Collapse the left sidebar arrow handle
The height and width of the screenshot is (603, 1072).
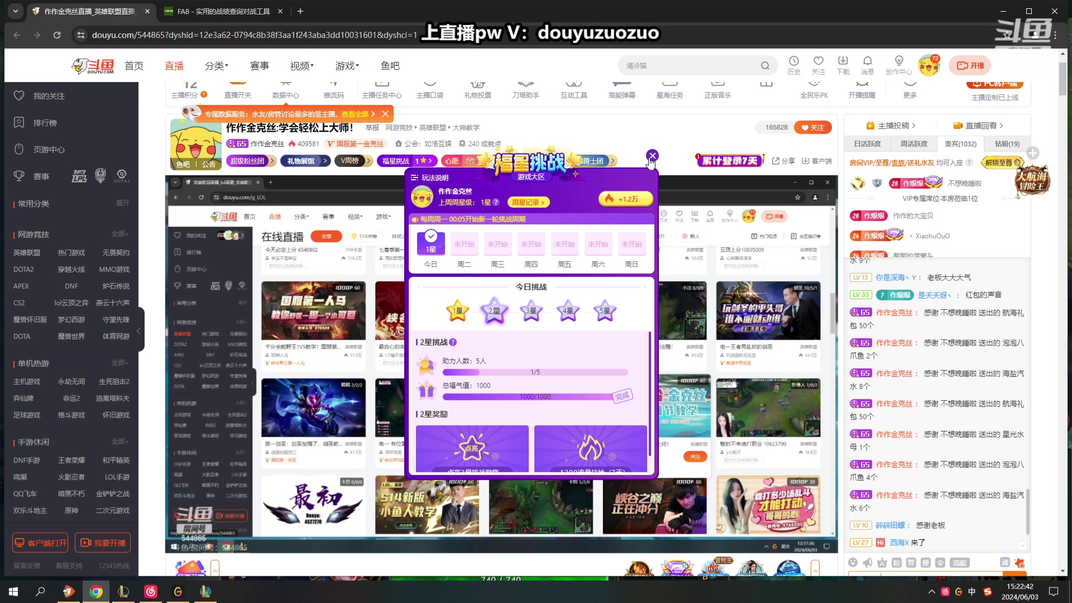[139, 331]
